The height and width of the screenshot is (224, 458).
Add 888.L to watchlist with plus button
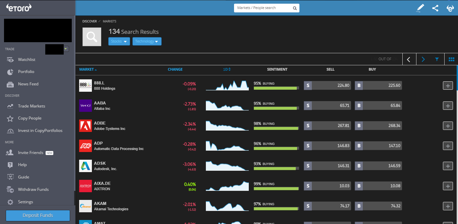point(448,86)
